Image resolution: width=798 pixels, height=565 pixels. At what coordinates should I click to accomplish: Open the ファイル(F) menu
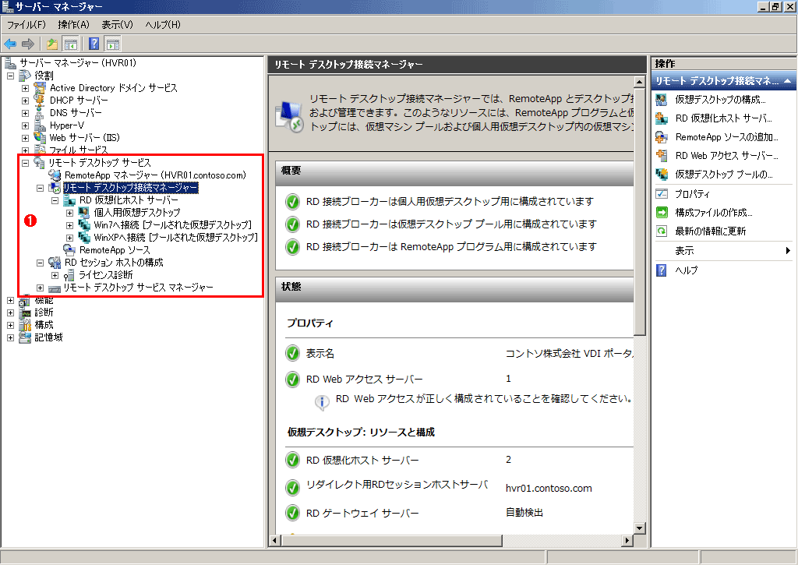click(26, 25)
